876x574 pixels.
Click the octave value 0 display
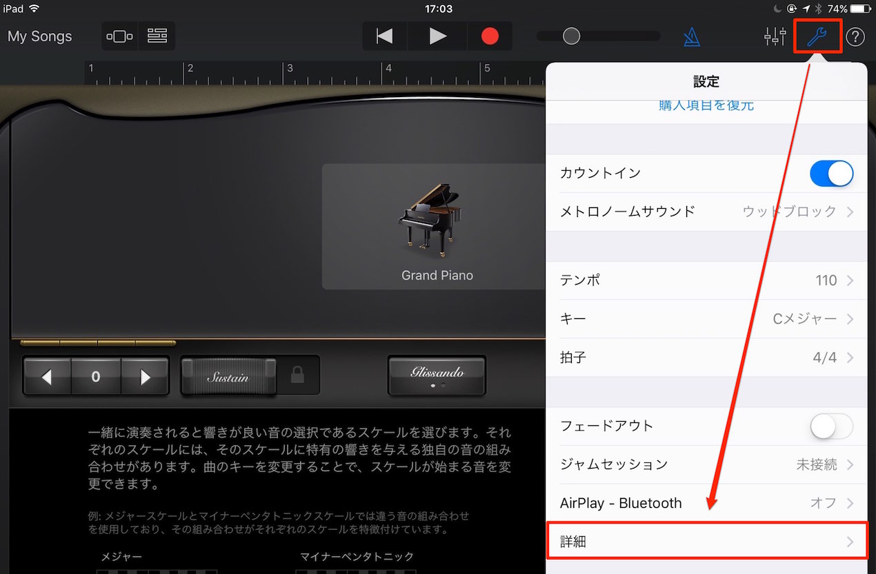pyautogui.click(x=96, y=376)
